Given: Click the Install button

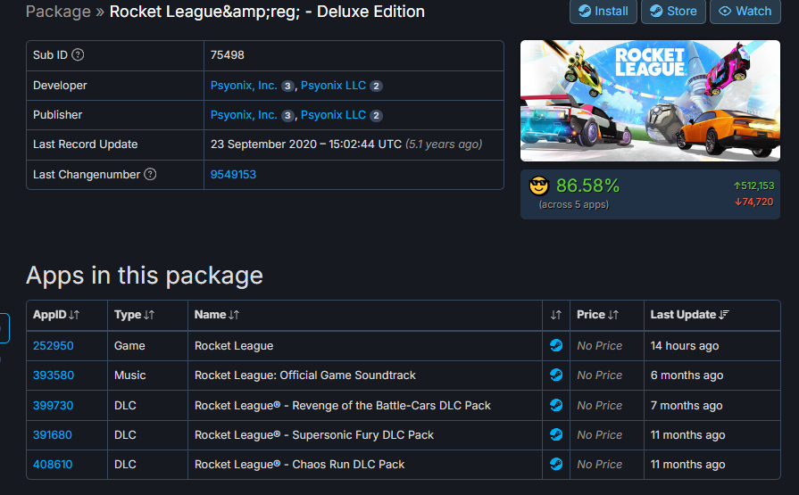Looking at the screenshot, I should click(603, 12).
